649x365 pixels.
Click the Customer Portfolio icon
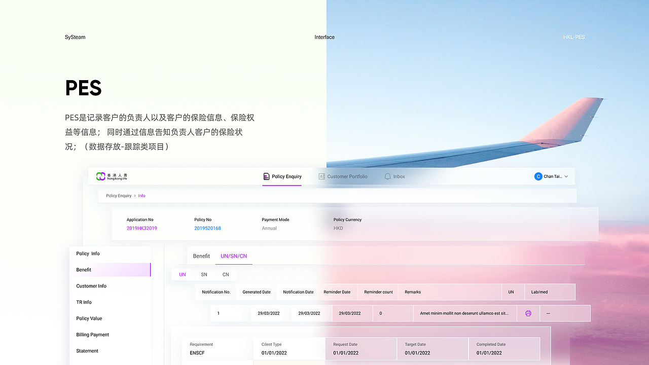pyautogui.click(x=321, y=176)
